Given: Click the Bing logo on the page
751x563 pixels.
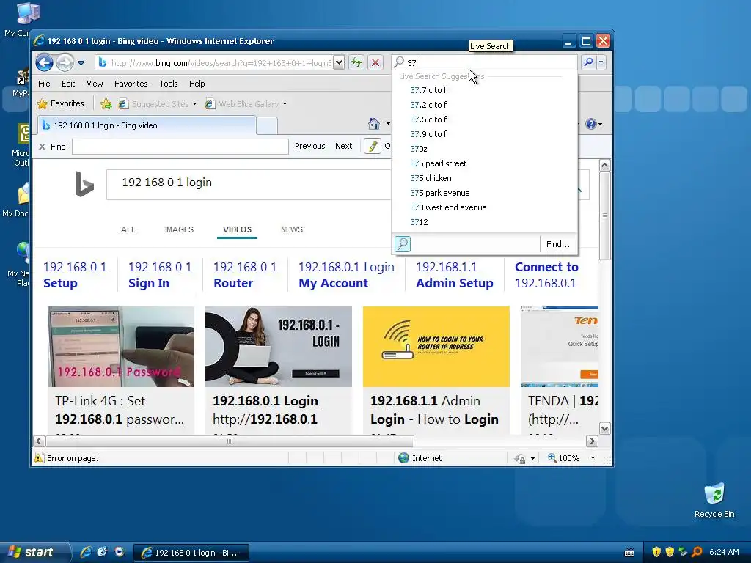Looking at the screenshot, I should 84,185.
